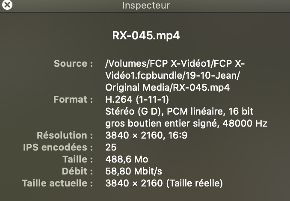The width and height of the screenshot is (290, 201).
Task: Select the H.264 (1-11-1) codec value
Action: 137,99
